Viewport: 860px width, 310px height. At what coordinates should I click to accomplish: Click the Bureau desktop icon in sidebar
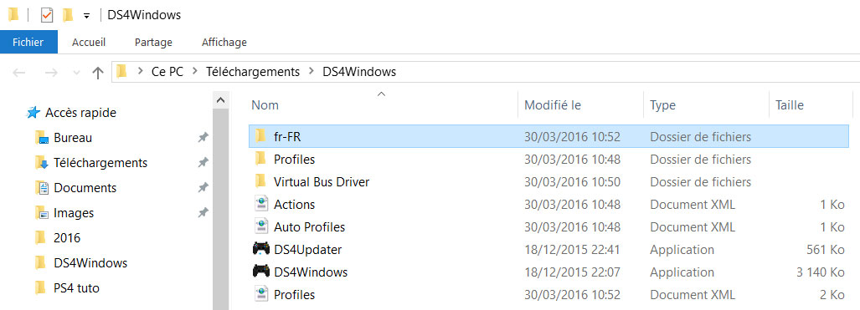pyautogui.click(x=42, y=138)
